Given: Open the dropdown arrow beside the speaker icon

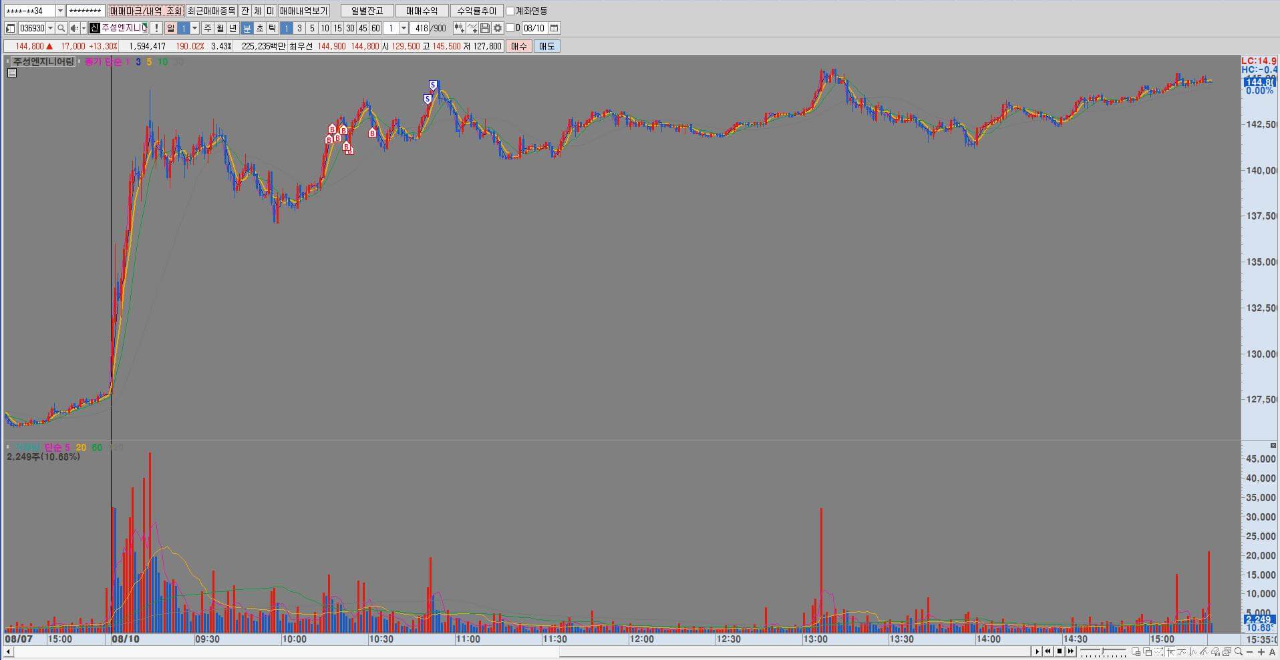Looking at the screenshot, I should (84, 28).
